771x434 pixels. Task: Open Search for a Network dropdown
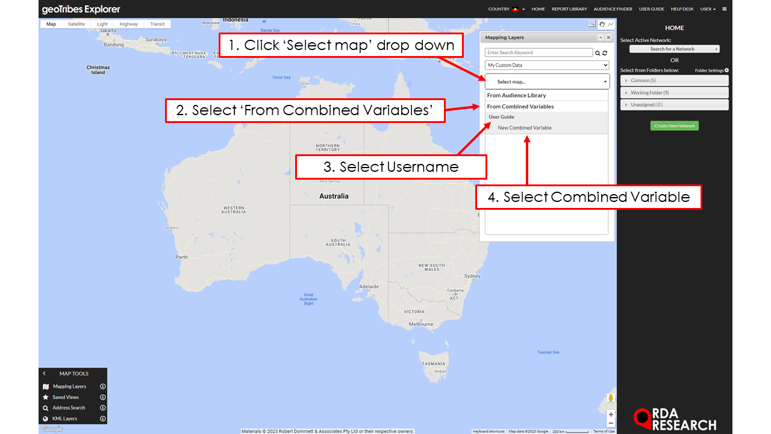[675, 49]
